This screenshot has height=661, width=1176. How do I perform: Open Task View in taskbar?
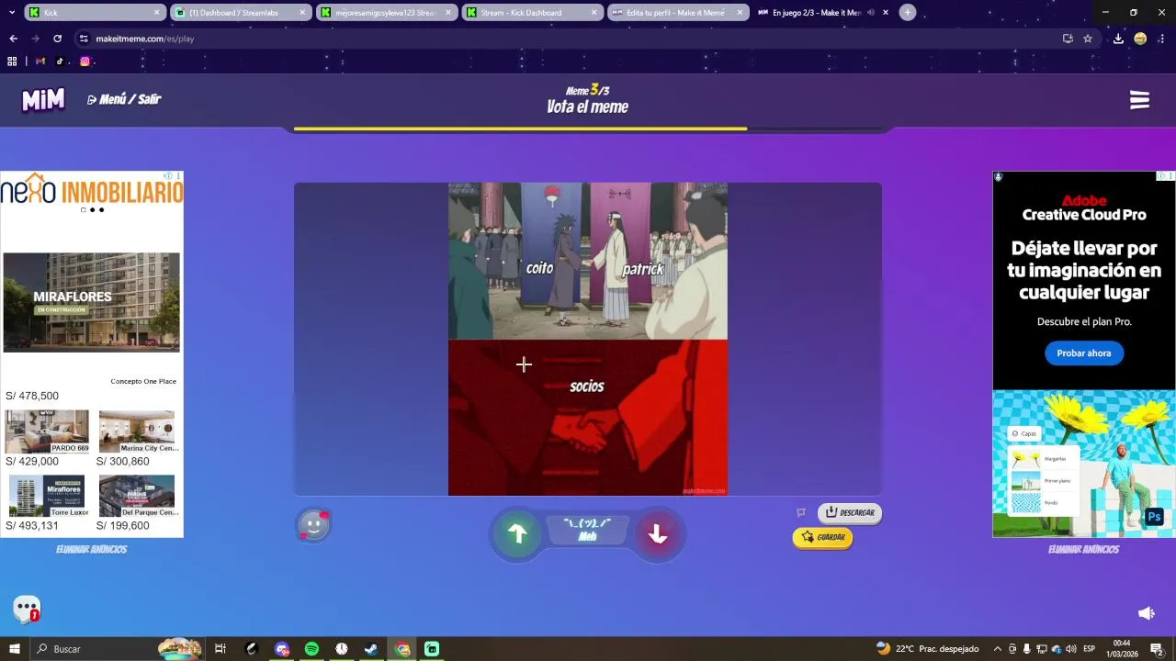pos(220,649)
